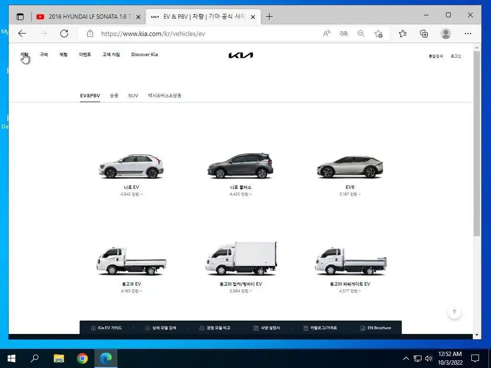
Task: Open the profile avatar
Action: [x=445, y=34]
